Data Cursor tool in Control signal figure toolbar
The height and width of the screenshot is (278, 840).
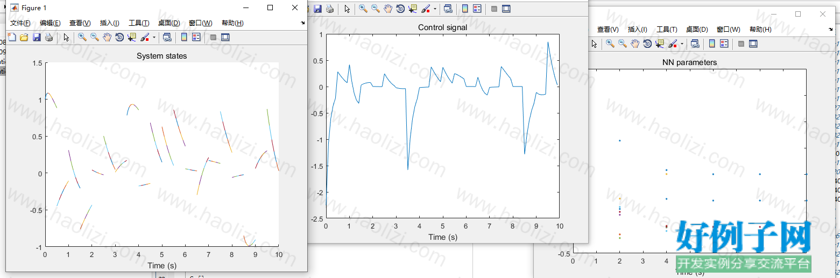[x=413, y=9]
